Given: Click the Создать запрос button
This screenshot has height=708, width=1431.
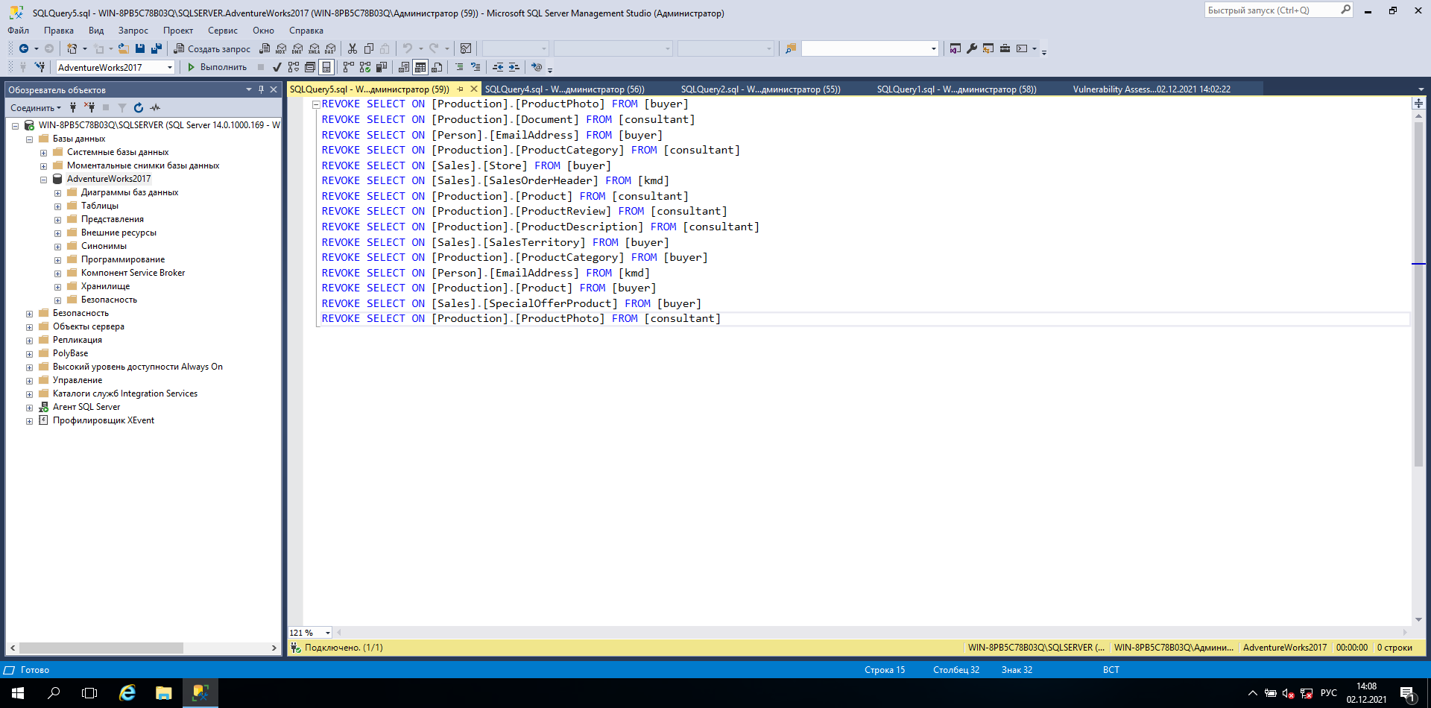Looking at the screenshot, I should [212, 48].
